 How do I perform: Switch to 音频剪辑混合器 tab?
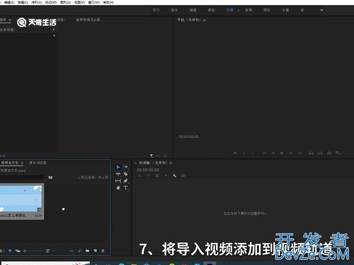click(88, 20)
